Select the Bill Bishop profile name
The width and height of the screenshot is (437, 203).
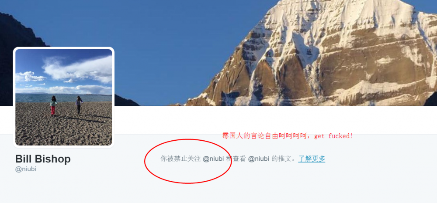(x=43, y=159)
